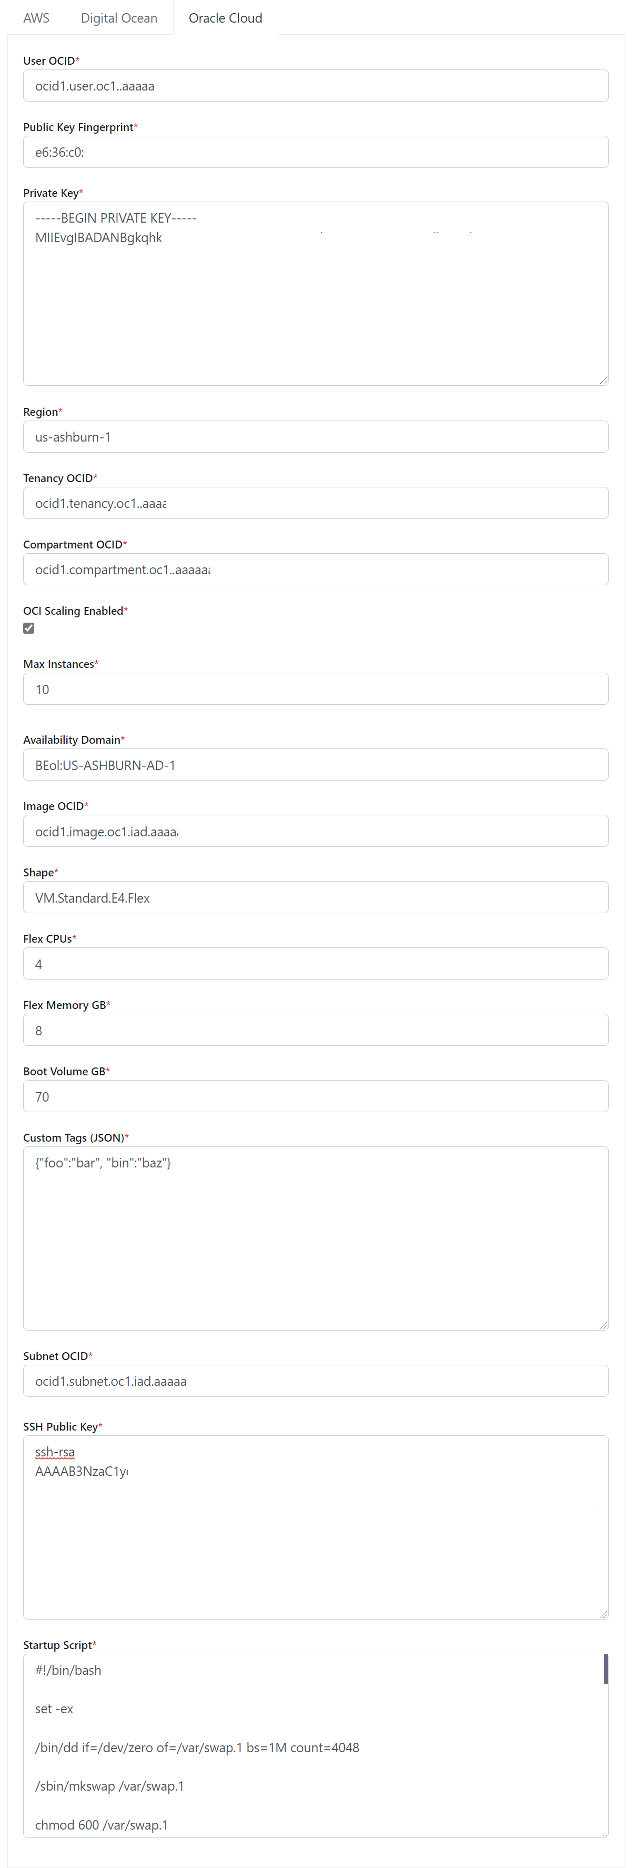Open the Digital Ocean tab
Image resolution: width=636 pixels, height=1868 pixels.
click(x=119, y=18)
